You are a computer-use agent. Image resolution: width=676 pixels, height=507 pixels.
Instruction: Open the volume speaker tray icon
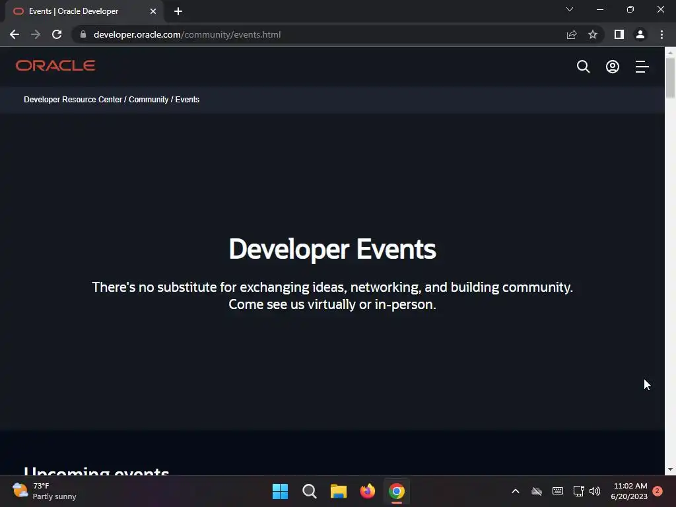click(x=595, y=491)
